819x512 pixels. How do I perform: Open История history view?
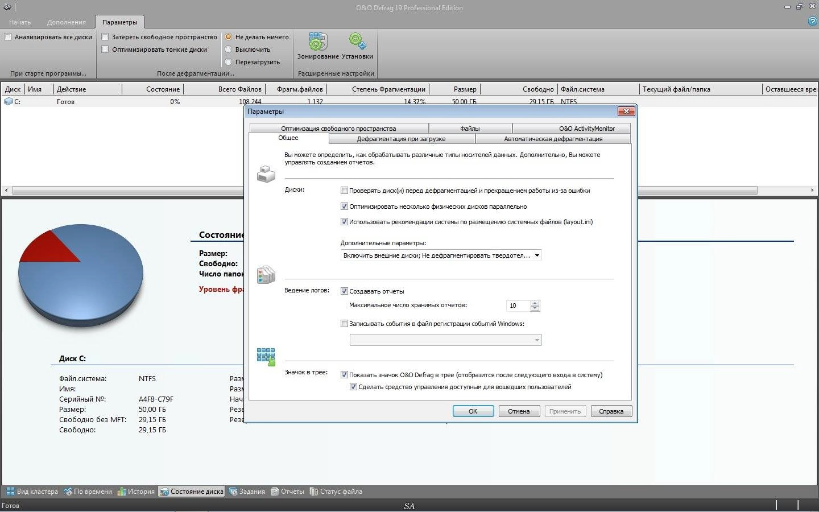[136, 492]
